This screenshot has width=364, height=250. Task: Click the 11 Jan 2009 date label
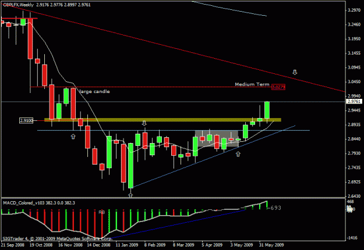[127, 245]
